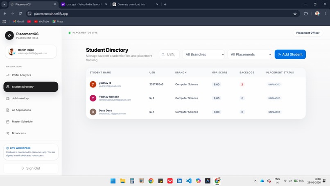Open Broadcasts section
Screen dimensions: 330x186
(x=31, y=133)
